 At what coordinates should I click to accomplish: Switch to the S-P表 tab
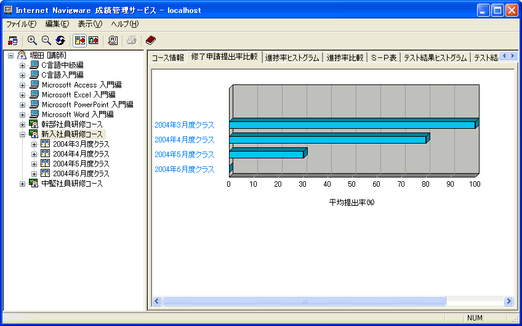[x=384, y=57]
